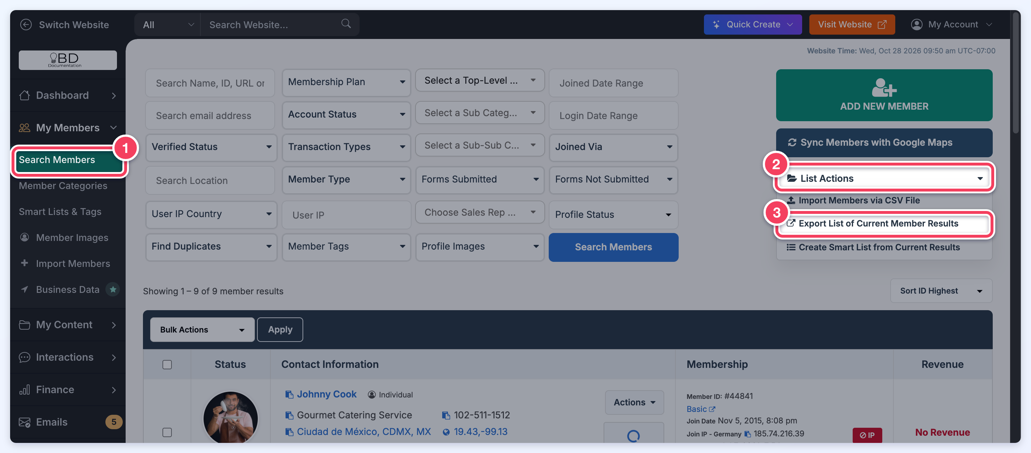Click the search magnifier icon in top bar
The width and height of the screenshot is (1031, 453).
tap(346, 24)
